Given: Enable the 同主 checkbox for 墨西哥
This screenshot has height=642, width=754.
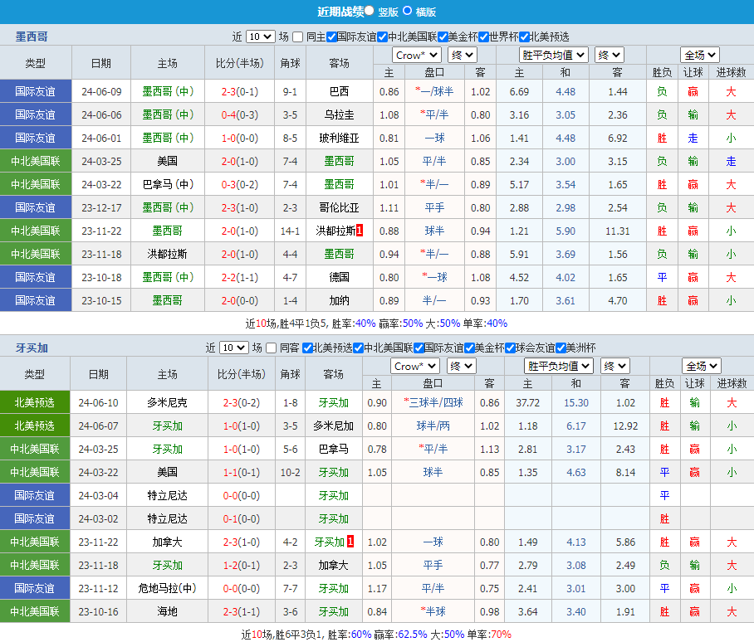Looking at the screenshot, I should click(x=299, y=36).
